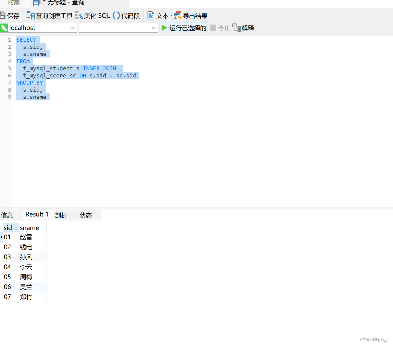The image size is (393, 344).
Task: Click the INNER JOIN keywords on line 5
Action: click(x=99, y=68)
